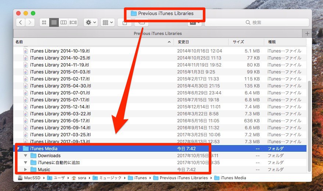
Task: Expand the Music folder disclosure triangle
Action: (x=25, y=170)
